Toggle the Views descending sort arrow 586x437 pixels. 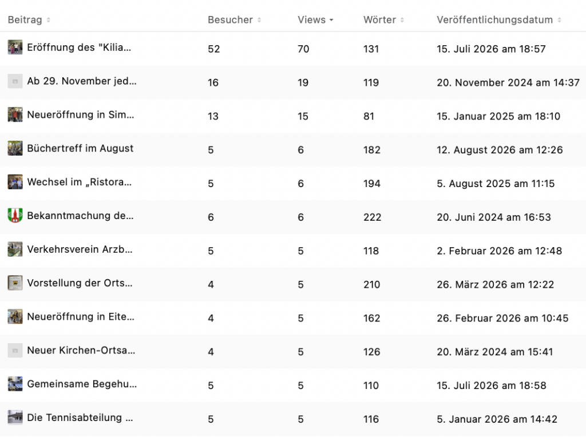click(331, 20)
